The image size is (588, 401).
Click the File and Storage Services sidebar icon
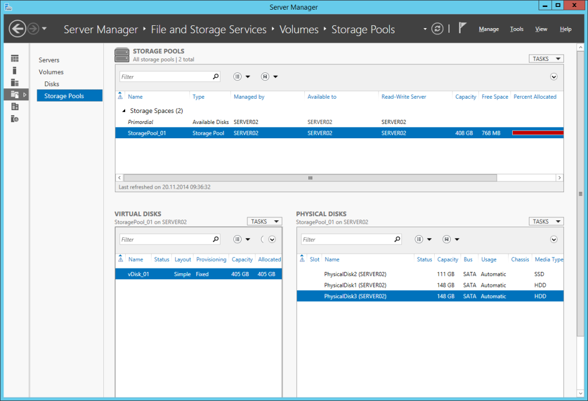pyautogui.click(x=14, y=95)
